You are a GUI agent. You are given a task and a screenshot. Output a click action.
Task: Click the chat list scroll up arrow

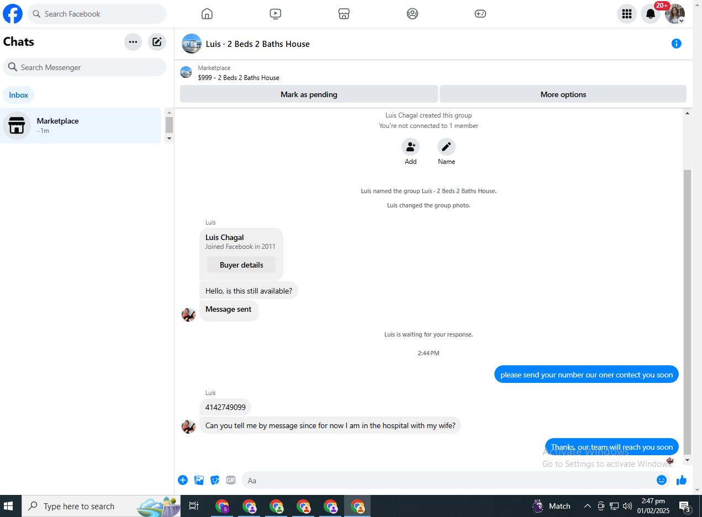click(x=169, y=113)
